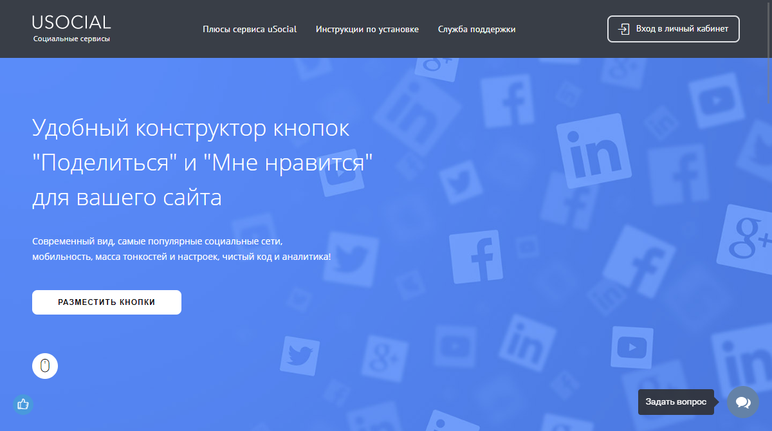Open Служба поддержки menu item
Image resolution: width=772 pixels, height=431 pixels.
tap(477, 29)
